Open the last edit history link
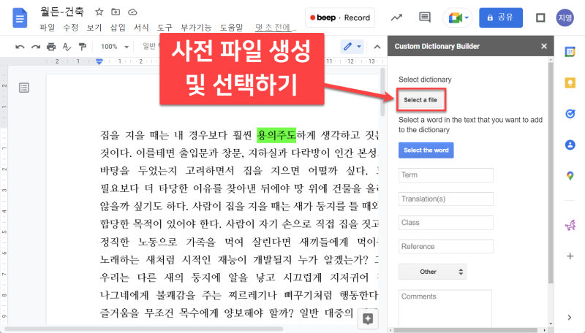The height and width of the screenshot is (333, 585). pyautogui.click(x=276, y=28)
